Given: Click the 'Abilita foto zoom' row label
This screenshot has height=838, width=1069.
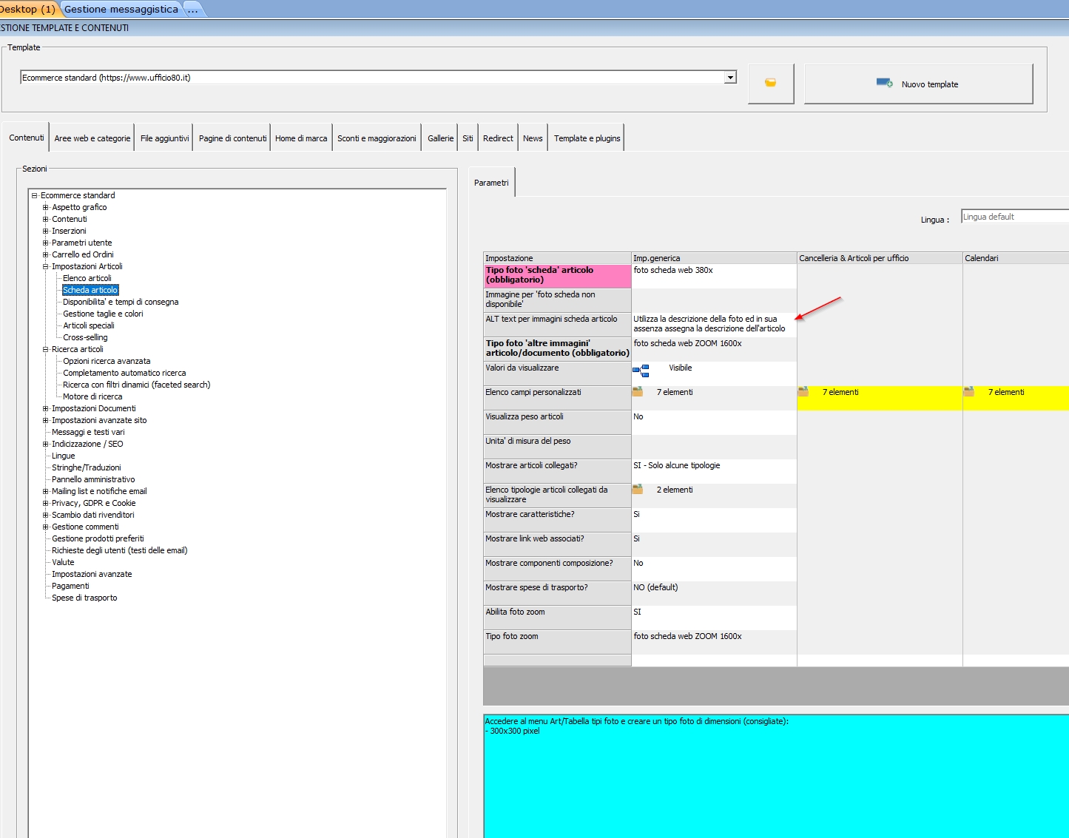Looking at the screenshot, I should click(x=557, y=618).
